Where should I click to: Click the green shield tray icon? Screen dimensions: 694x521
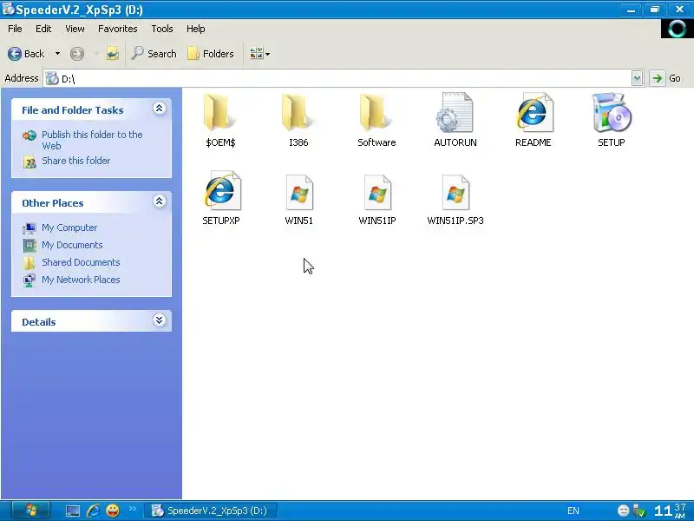(639, 511)
